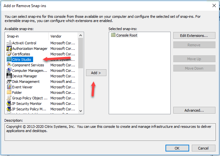Select the ActiveX Control snap-in icon

(x=9, y=43)
